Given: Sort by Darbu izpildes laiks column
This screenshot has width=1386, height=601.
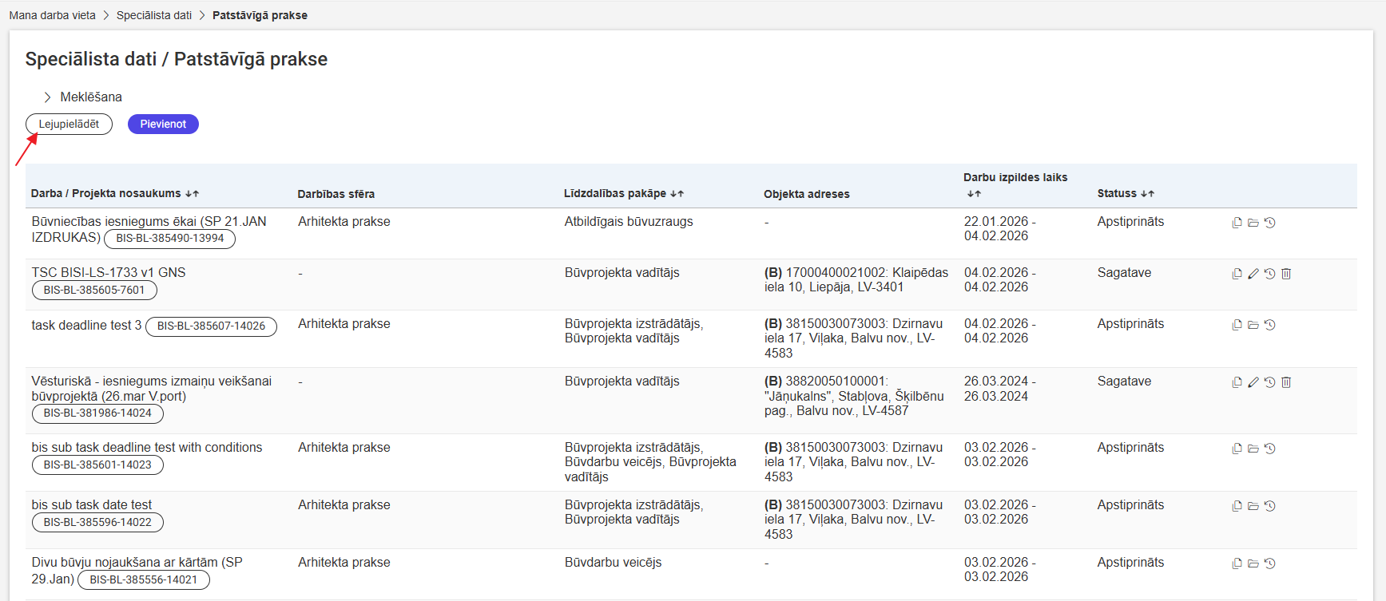Looking at the screenshot, I should (973, 194).
